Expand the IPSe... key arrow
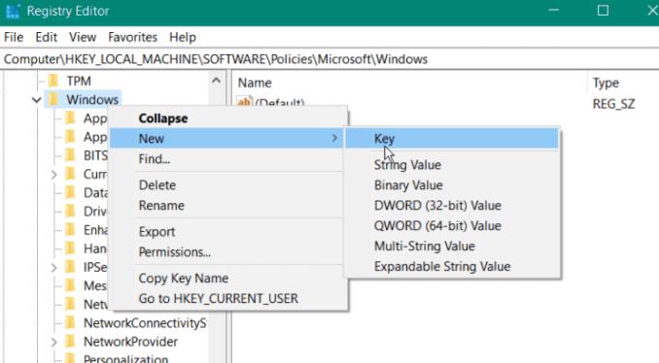The width and height of the screenshot is (659, 363). coord(53,267)
